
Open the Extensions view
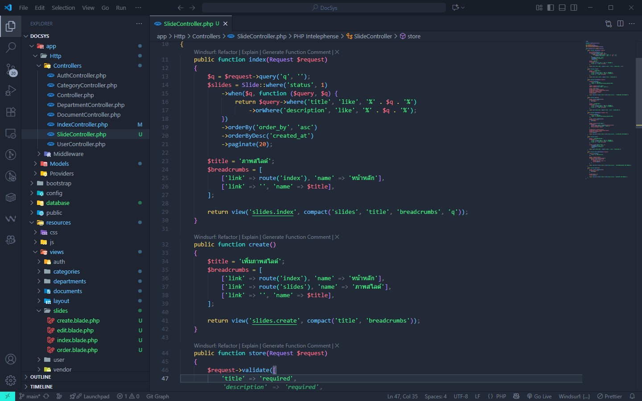(11, 112)
